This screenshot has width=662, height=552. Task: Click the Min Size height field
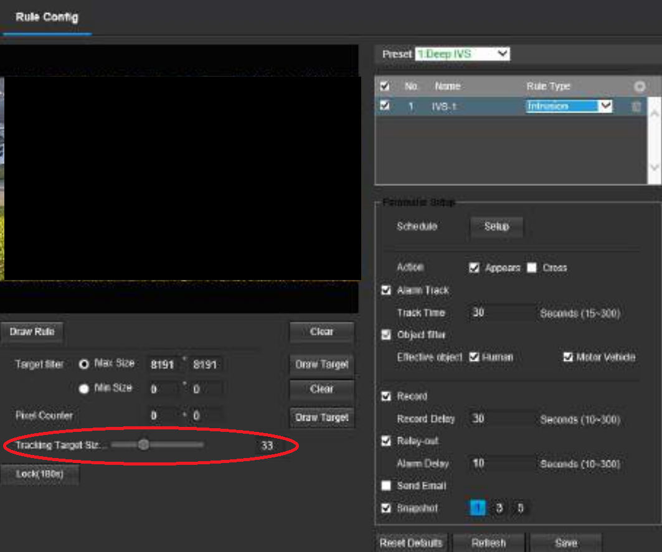[x=206, y=389]
